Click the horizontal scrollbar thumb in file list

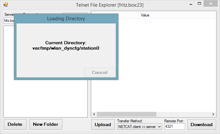tap(127, 114)
